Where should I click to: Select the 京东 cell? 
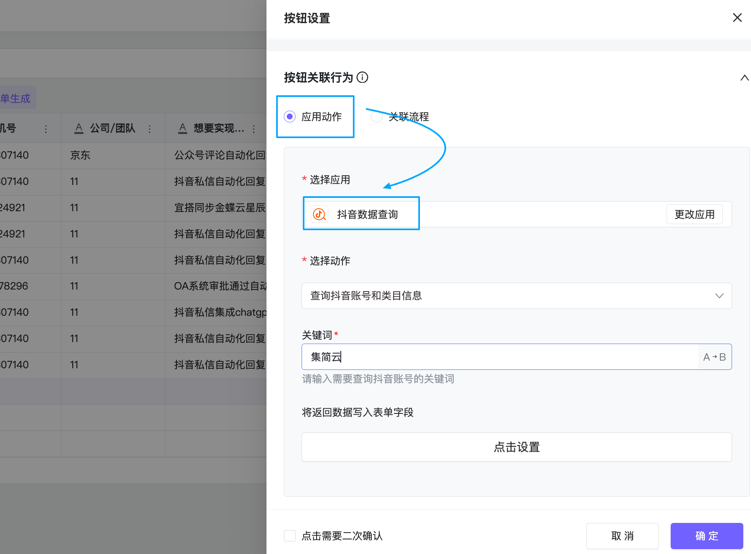coord(113,155)
